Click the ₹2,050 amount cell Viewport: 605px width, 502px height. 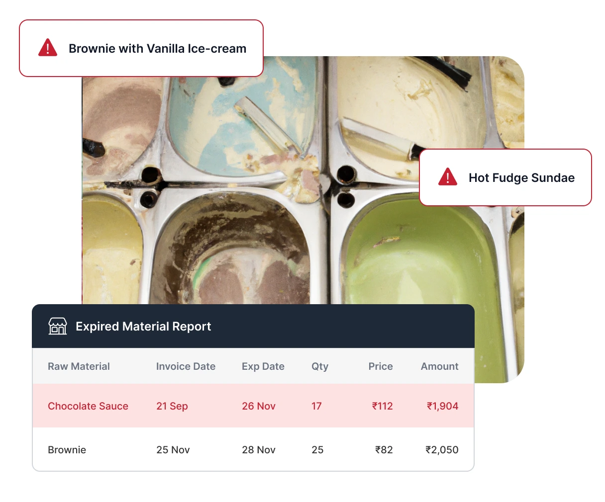point(442,450)
